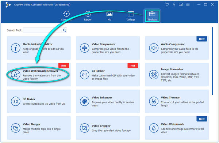Click the Image Converter icon
This screenshot has width=219, height=143.
(x=154, y=75)
